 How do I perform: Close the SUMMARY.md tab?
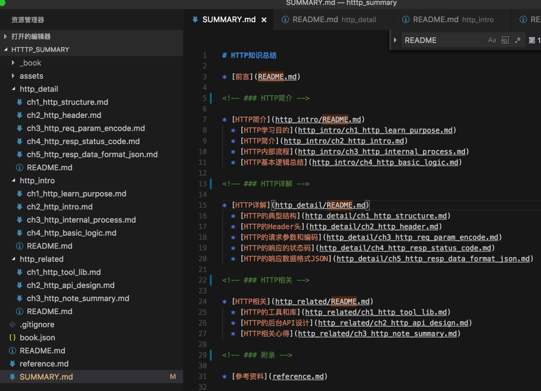tap(264, 20)
